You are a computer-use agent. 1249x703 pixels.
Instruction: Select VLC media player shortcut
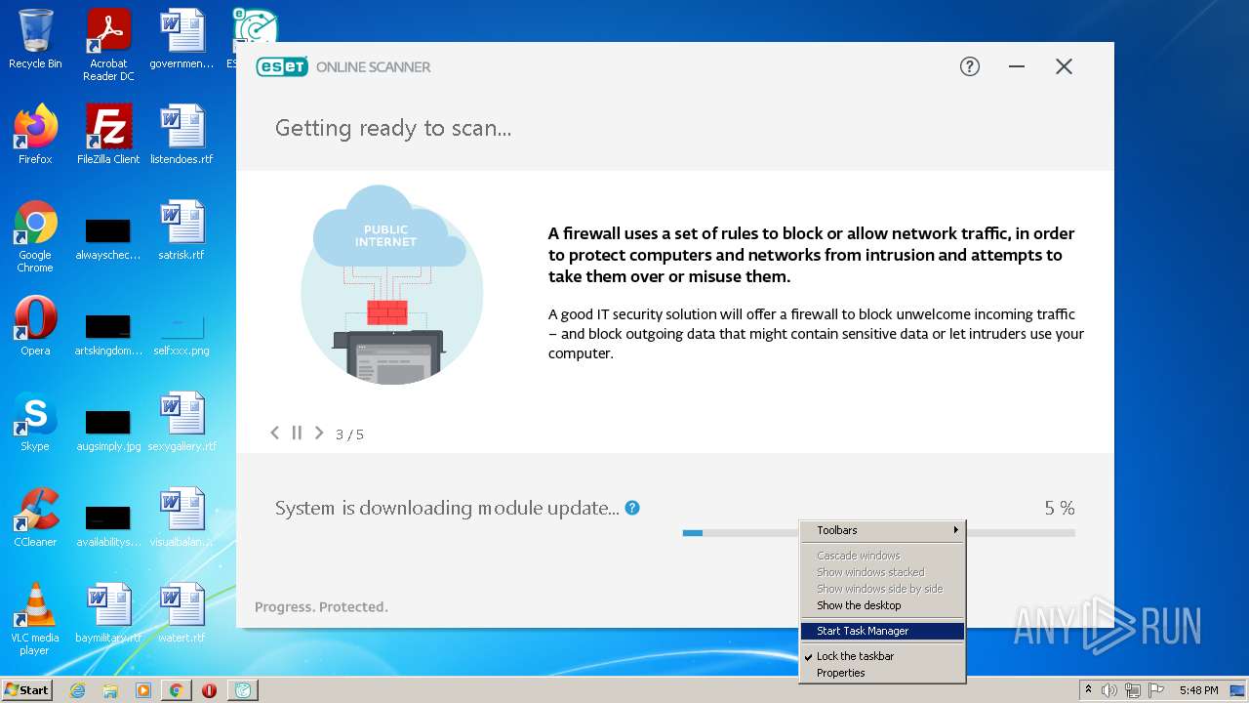(x=35, y=619)
